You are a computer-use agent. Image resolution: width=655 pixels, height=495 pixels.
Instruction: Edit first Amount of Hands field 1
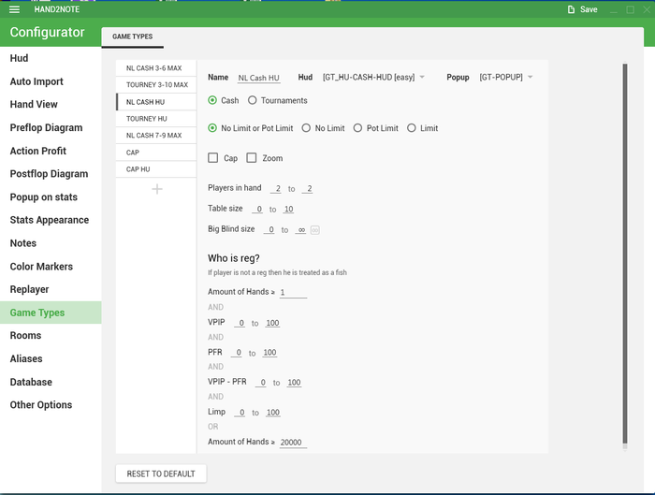293,292
